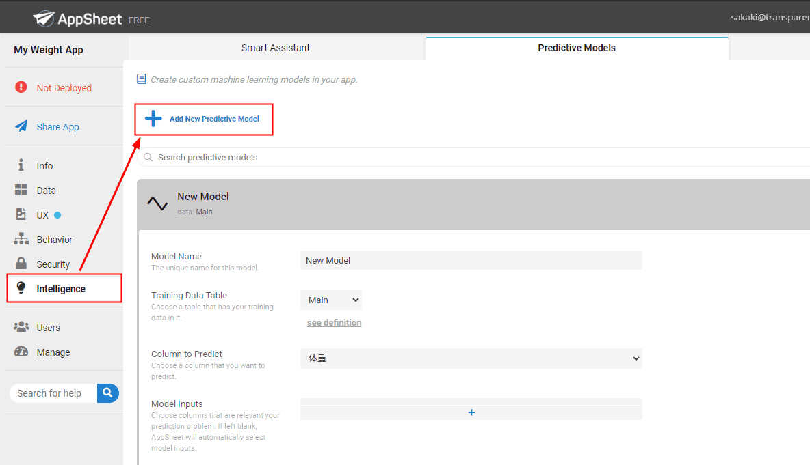Collapse the New Model header panel

[473, 204]
